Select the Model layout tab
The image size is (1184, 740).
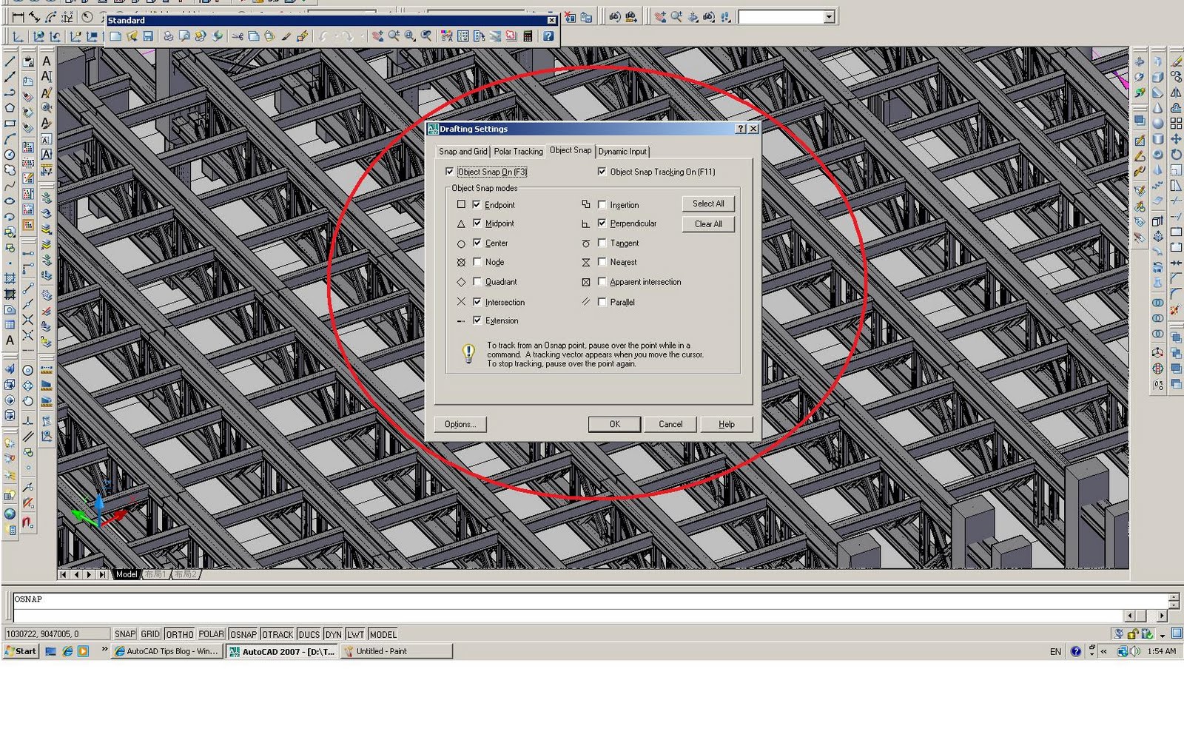point(126,574)
